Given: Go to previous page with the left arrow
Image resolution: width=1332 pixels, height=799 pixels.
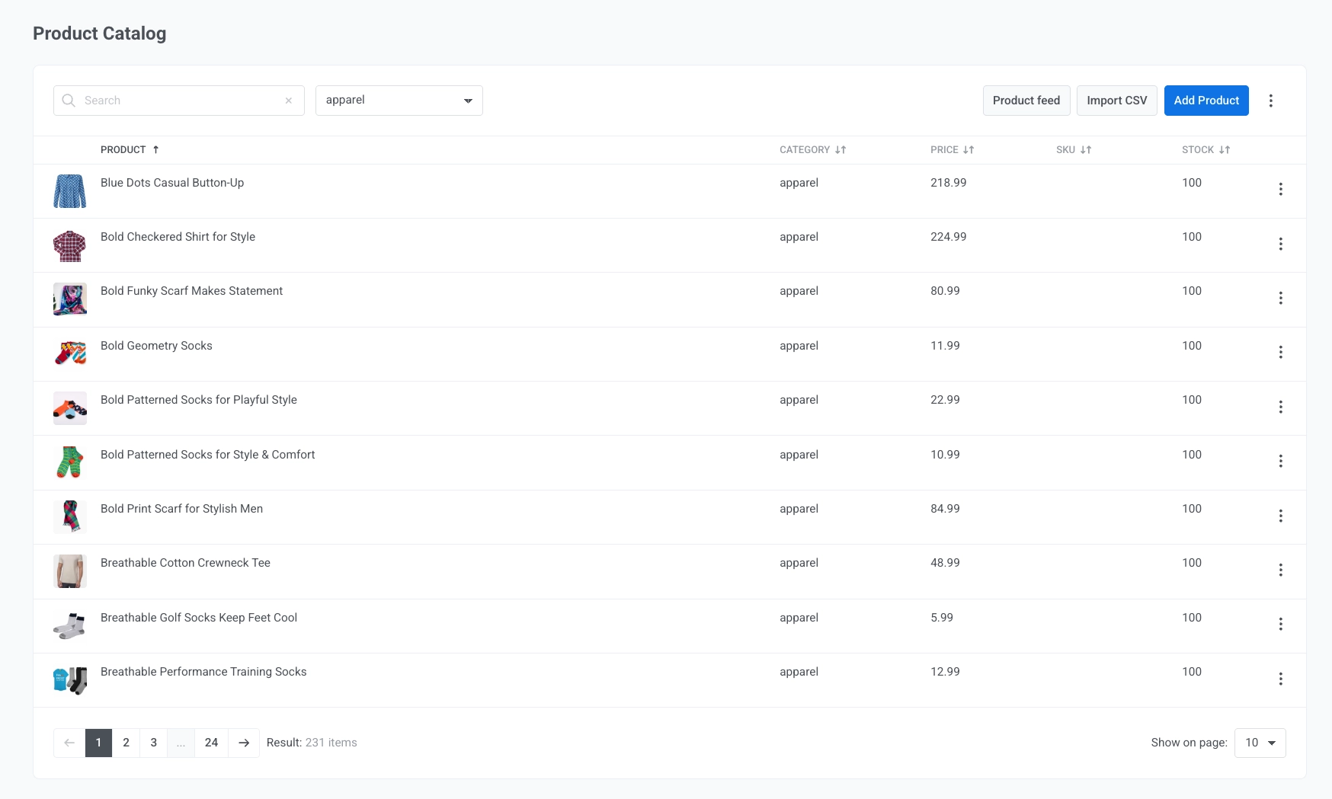Looking at the screenshot, I should [69, 743].
